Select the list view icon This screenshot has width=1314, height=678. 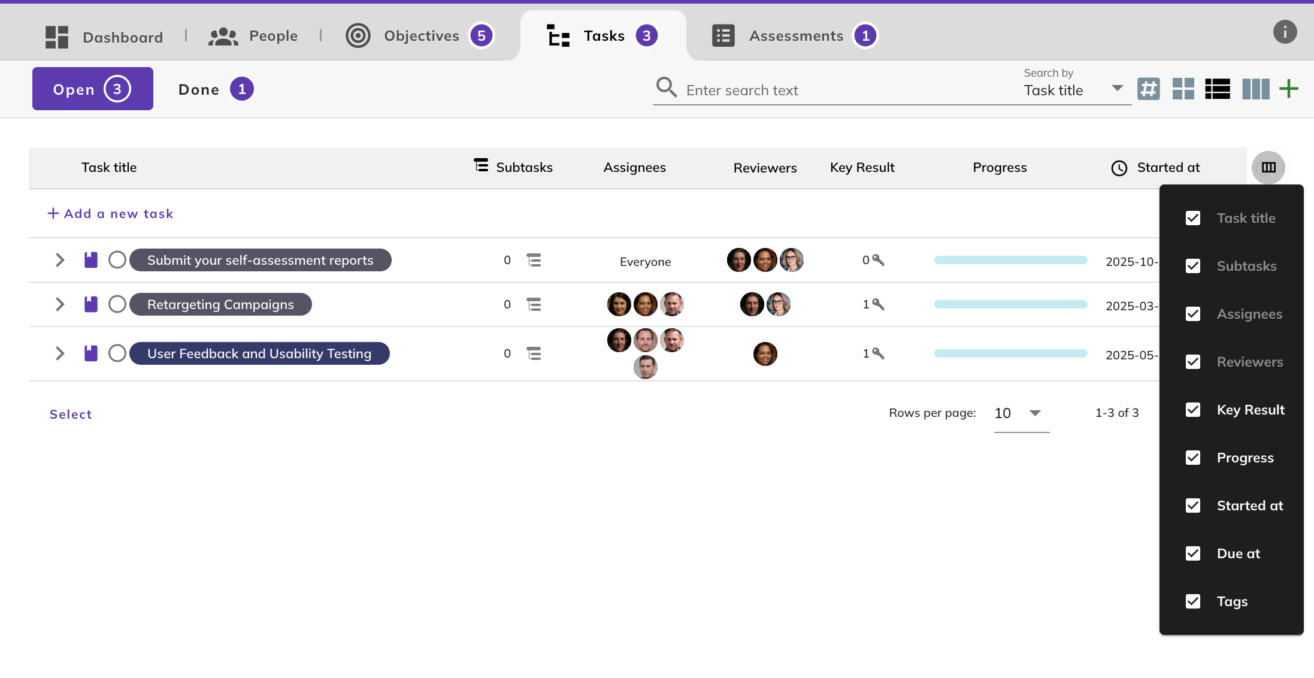[x=1218, y=89]
